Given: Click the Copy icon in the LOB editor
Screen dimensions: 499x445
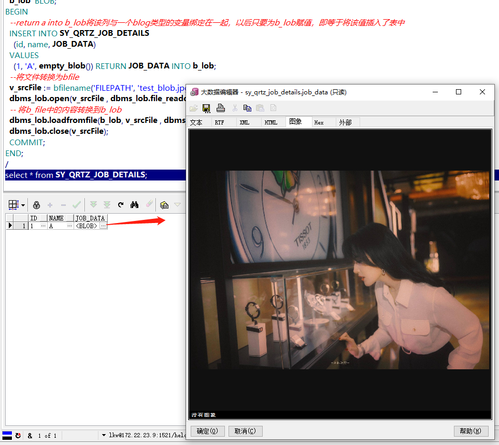Looking at the screenshot, I should 247,108.
